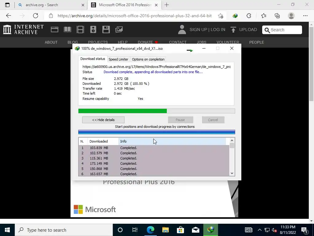Image resolution: width=314 pixels, height=236 pixels.
Task: Click the web page vertical scrollbar thumb
Action: pos(311,64)
